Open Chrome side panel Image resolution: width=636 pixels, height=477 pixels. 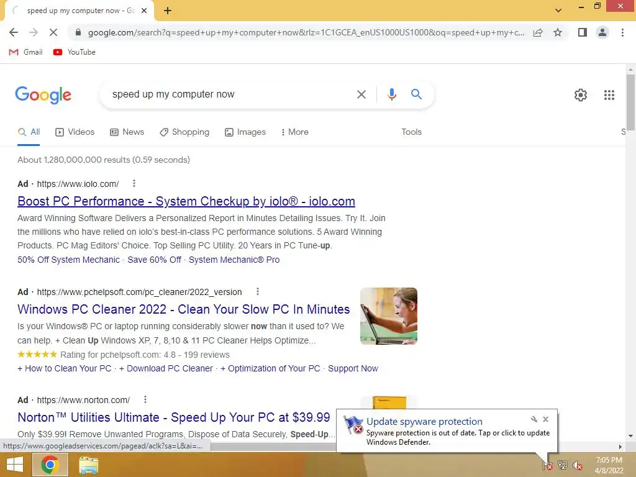583,32
